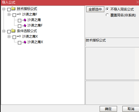This screenshot has width=139, height=112.
Task: Click the magenta formula icon beside 沙漠之鹰
Action: tap(25, 20)
